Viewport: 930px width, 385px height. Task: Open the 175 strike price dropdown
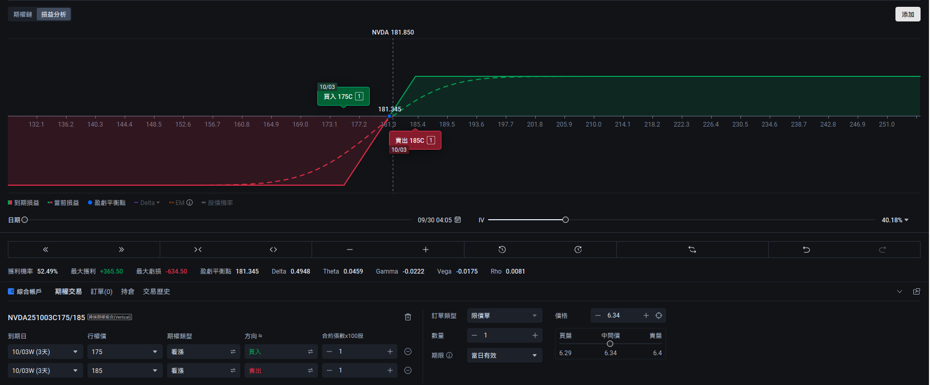124,352
